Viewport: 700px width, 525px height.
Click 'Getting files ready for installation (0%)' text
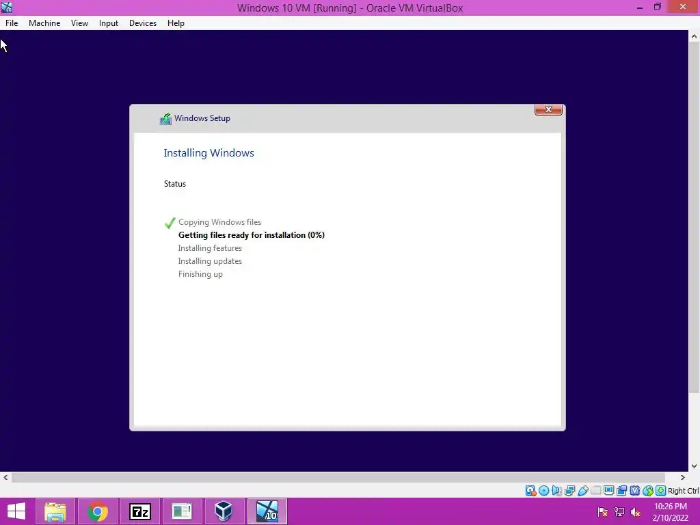(252, 235)
